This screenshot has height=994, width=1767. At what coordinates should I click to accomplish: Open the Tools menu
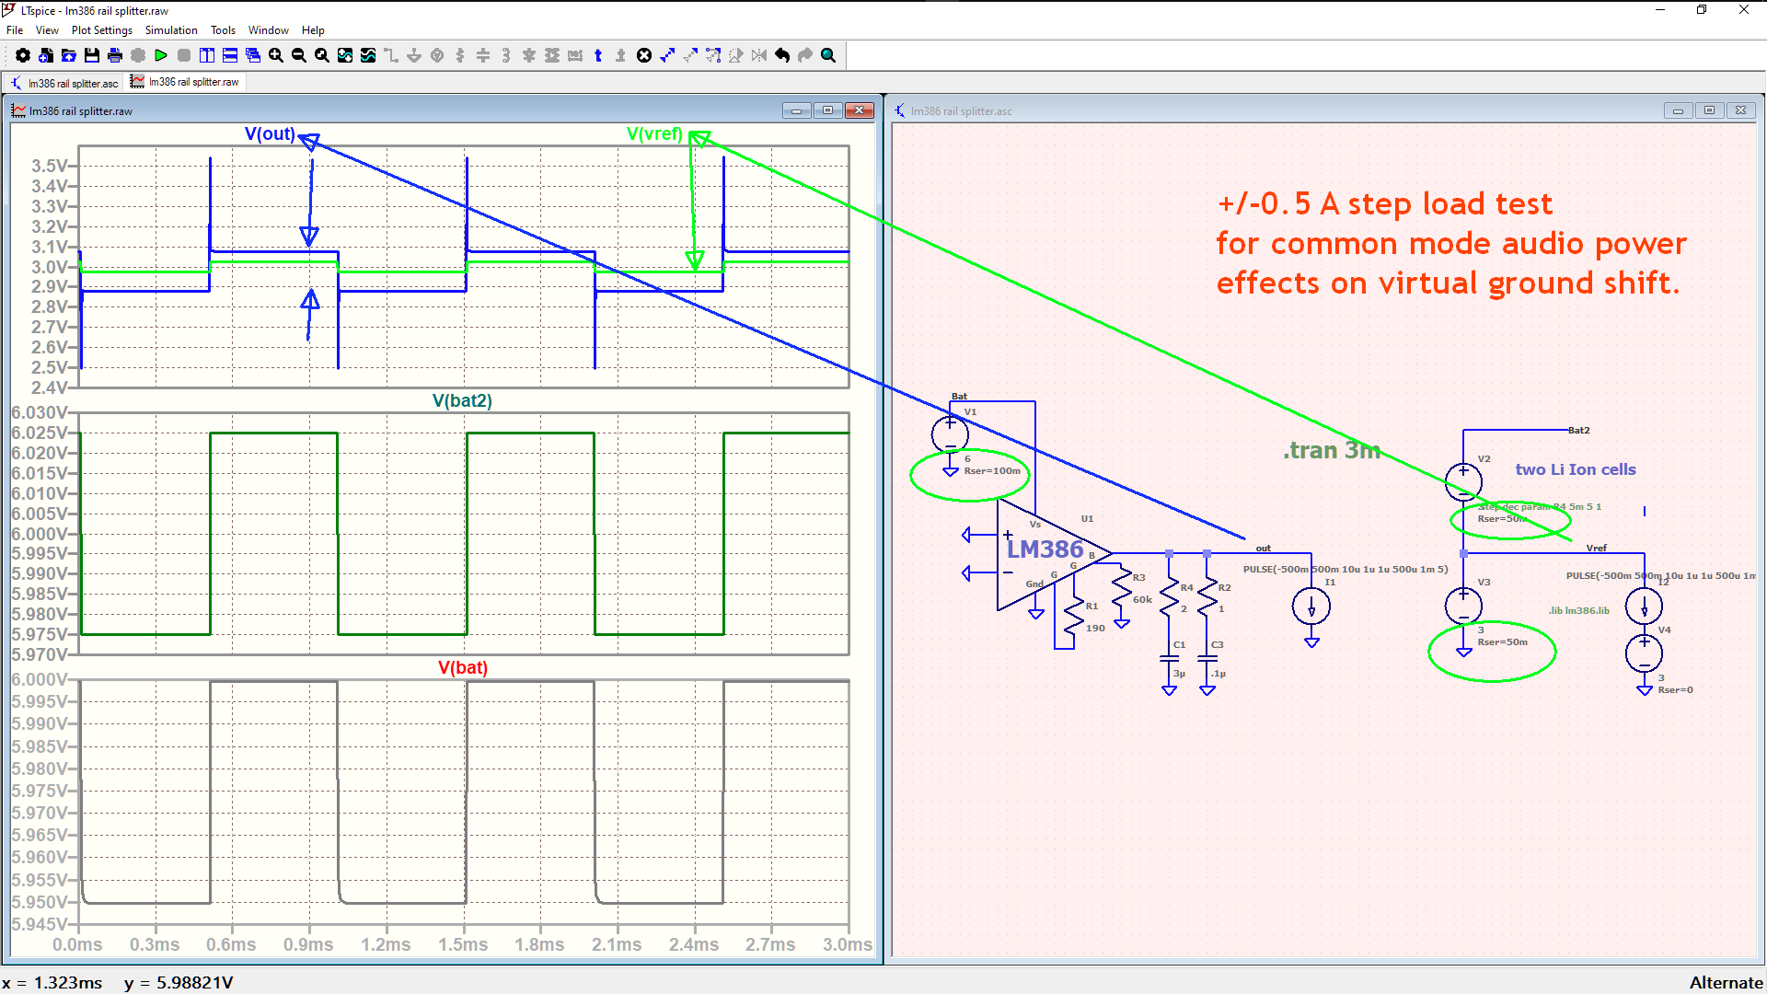tap(223, 30)
